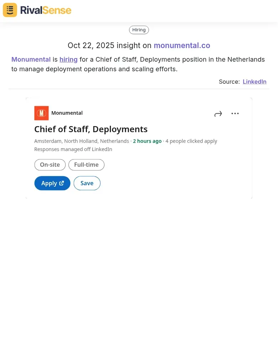Open the LinkedIn source link
Viewport: 278px width, 342px height.
point(254,82)
